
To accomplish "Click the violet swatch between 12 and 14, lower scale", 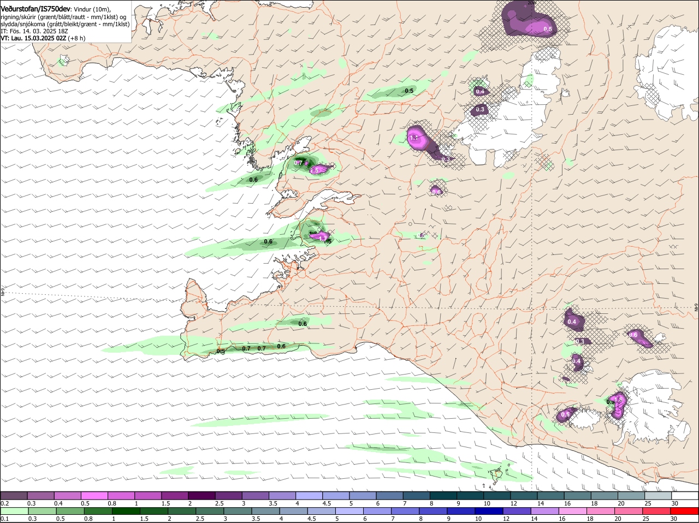I will click(x=517, y=511).
